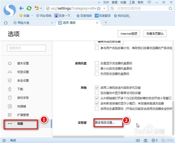Enable 总是显示浏览器托盘图标 checkbox

pos(97,63)
